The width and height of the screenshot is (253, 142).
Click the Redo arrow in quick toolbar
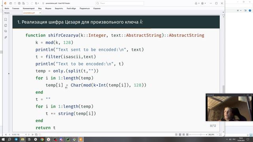point(32,3)
